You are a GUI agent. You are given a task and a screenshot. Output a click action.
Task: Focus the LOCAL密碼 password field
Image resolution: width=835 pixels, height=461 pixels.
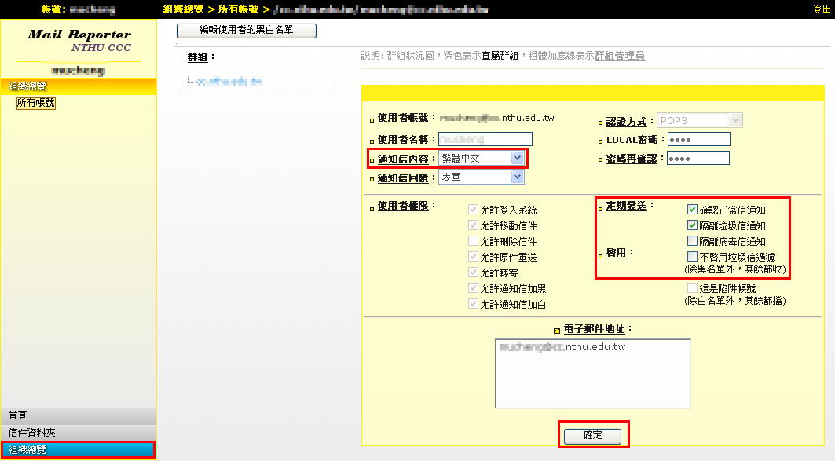pyautogui.click(x=698, y=139)
